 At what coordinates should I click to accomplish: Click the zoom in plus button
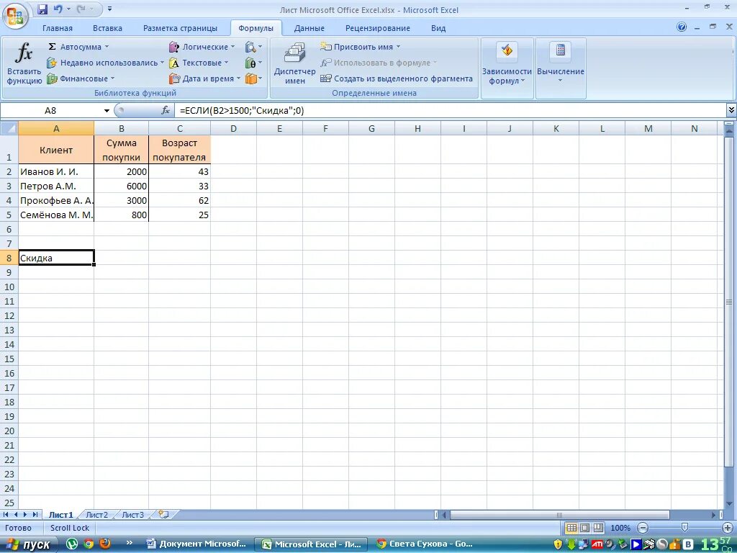pos(728,528)
